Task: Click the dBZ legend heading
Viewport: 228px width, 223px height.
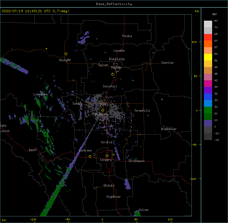Action: (x=214, y=14)
